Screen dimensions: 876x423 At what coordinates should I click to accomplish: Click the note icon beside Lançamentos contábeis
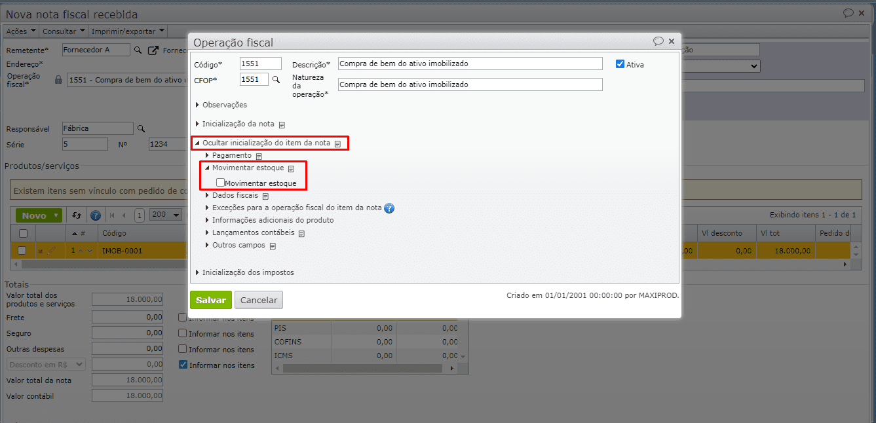point(302,233)
